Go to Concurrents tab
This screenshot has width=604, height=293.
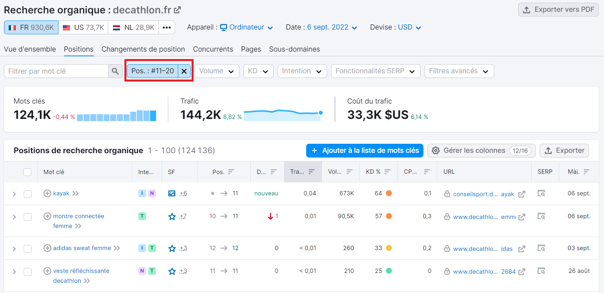pyautogui.click(x=213, y=49)
